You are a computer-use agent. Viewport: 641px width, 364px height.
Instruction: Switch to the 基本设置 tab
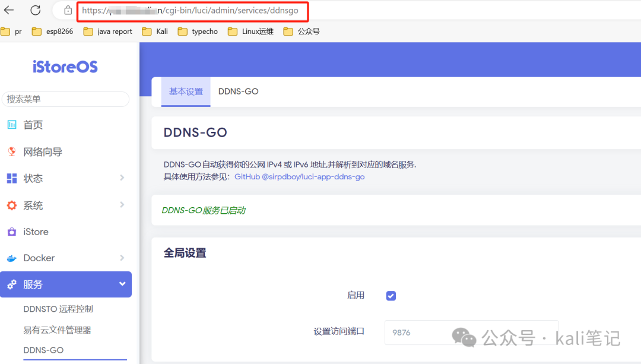coord(186,91)
